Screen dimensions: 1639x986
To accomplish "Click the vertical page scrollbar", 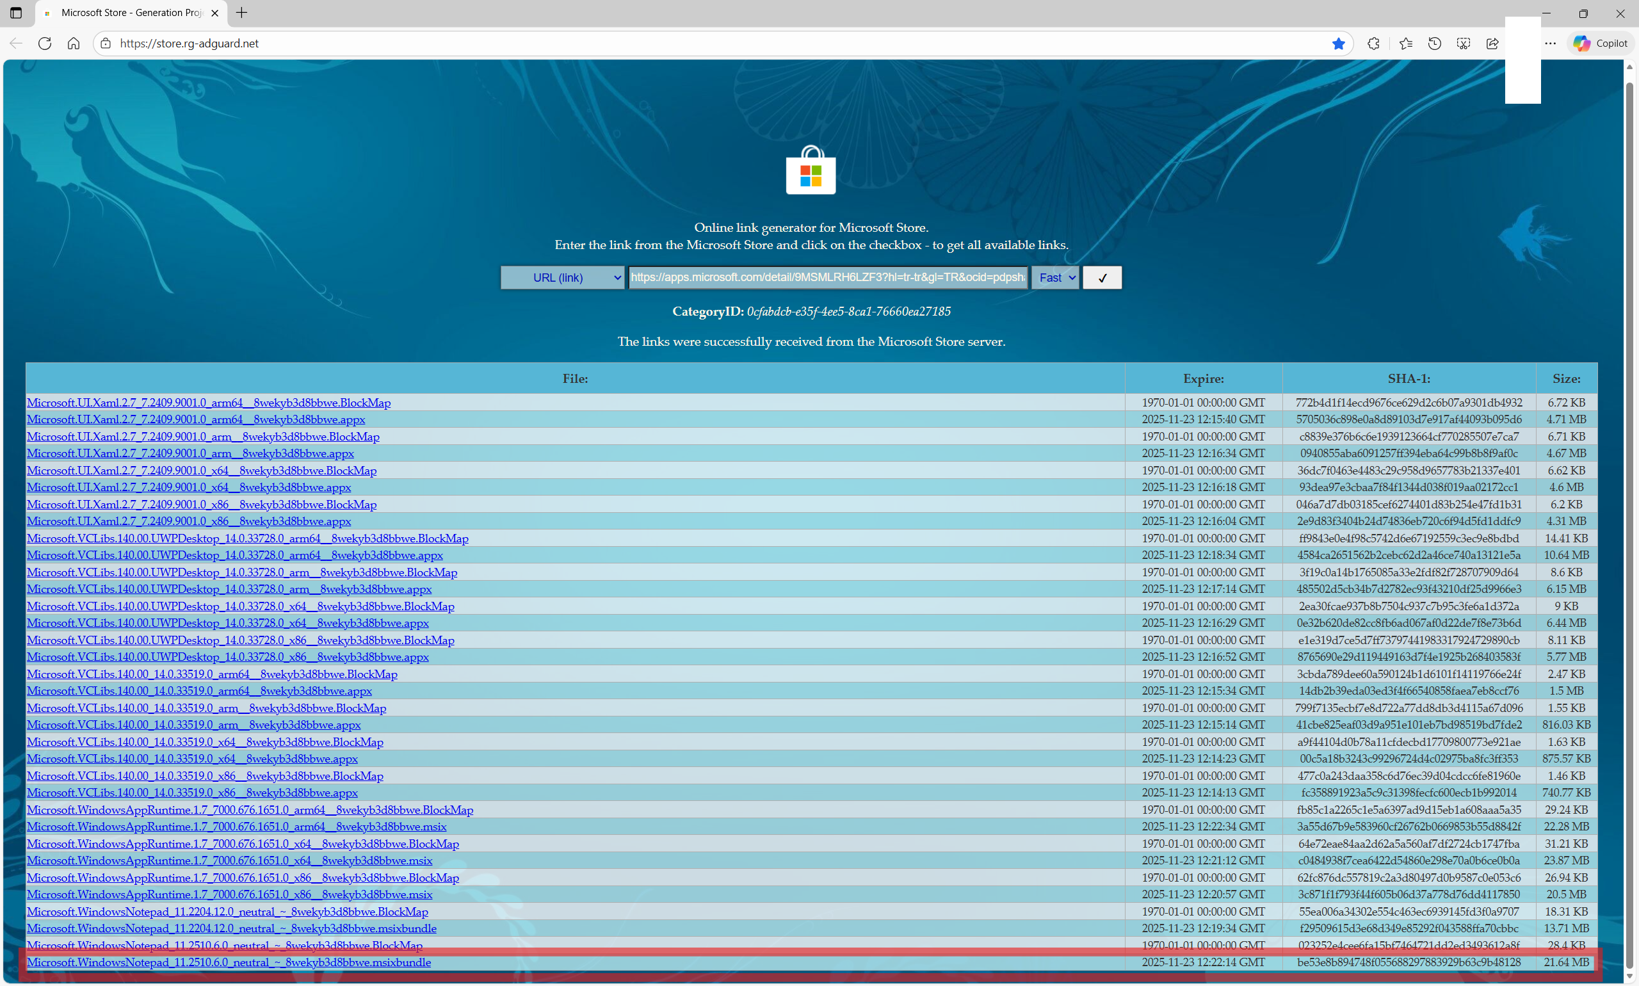I will tap(1629, 525).
